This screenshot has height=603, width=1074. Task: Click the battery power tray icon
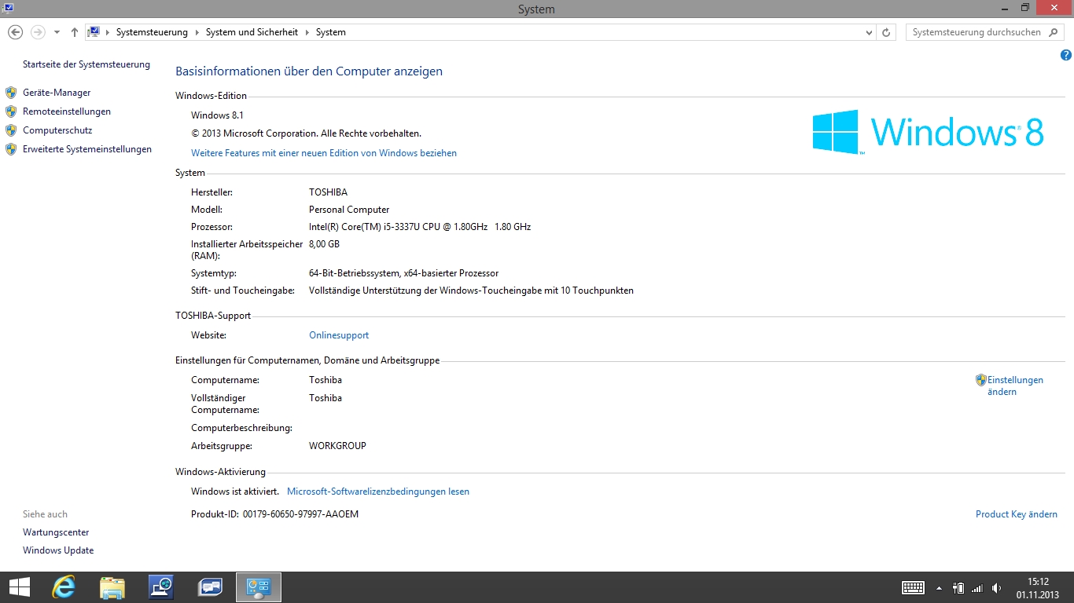click(x=958, y=587)
